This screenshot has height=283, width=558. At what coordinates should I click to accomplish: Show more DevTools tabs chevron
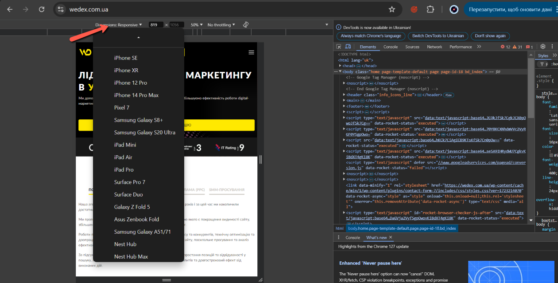pyautogui.click(x=479, y=47)
